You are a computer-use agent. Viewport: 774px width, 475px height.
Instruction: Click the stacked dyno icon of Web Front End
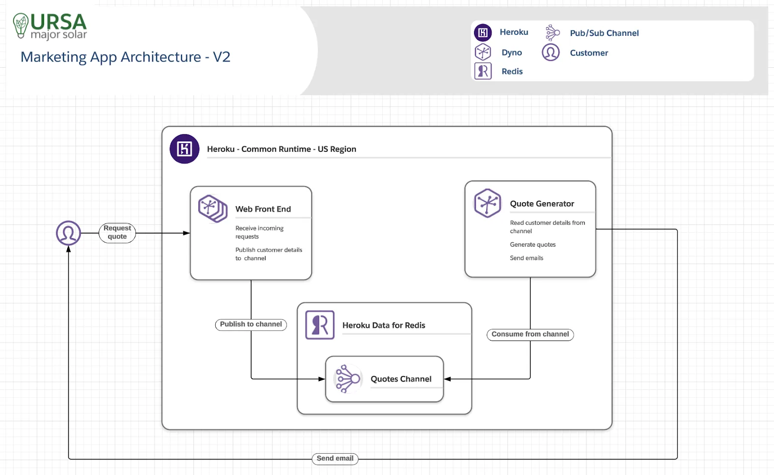[x=213, y=208]
